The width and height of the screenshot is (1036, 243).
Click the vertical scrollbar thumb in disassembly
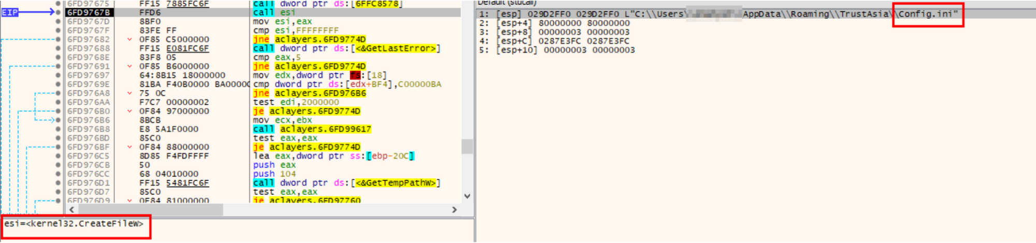click(x=467, y=147)
